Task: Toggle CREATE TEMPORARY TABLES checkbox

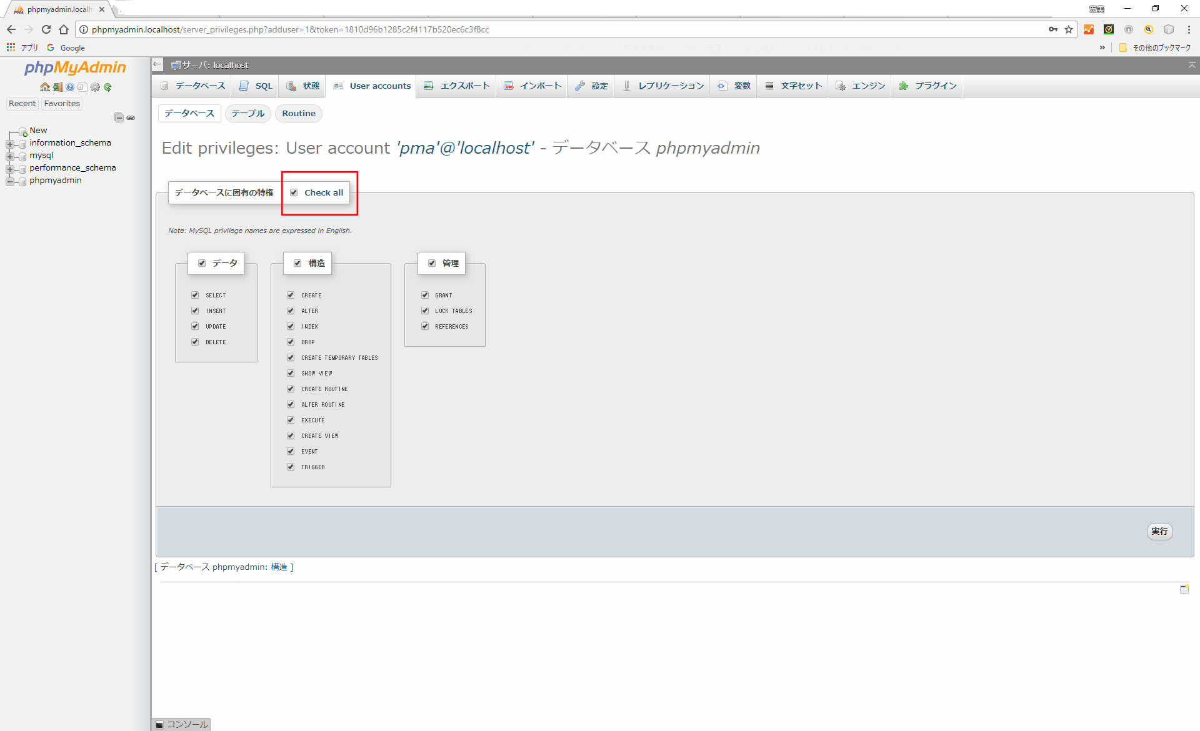Action: (x=291, y=357)
